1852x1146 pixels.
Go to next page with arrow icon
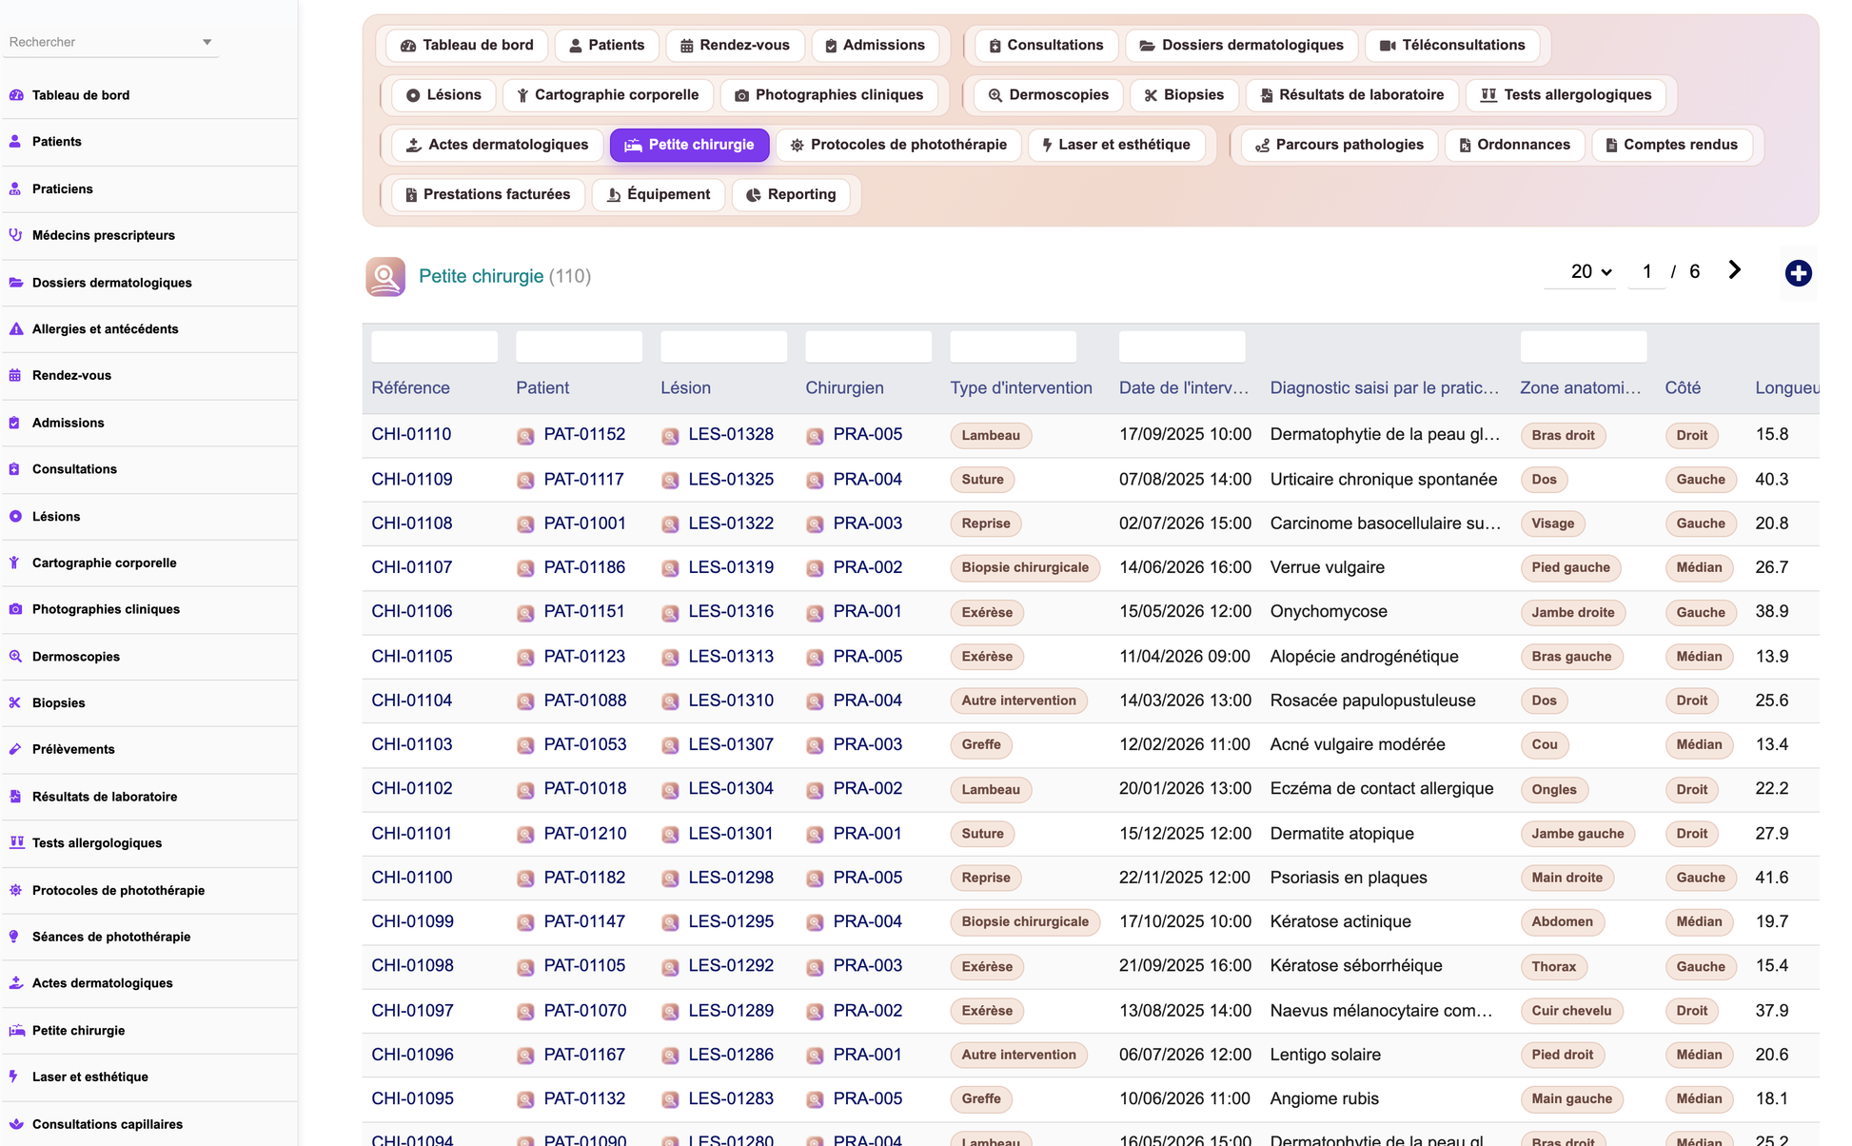point(1734,271)
